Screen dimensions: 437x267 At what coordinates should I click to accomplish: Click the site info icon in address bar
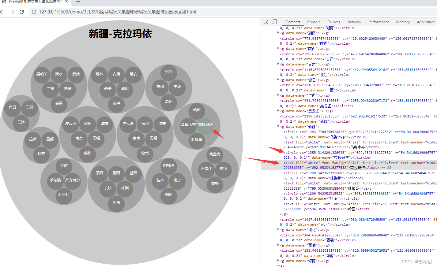34,12
